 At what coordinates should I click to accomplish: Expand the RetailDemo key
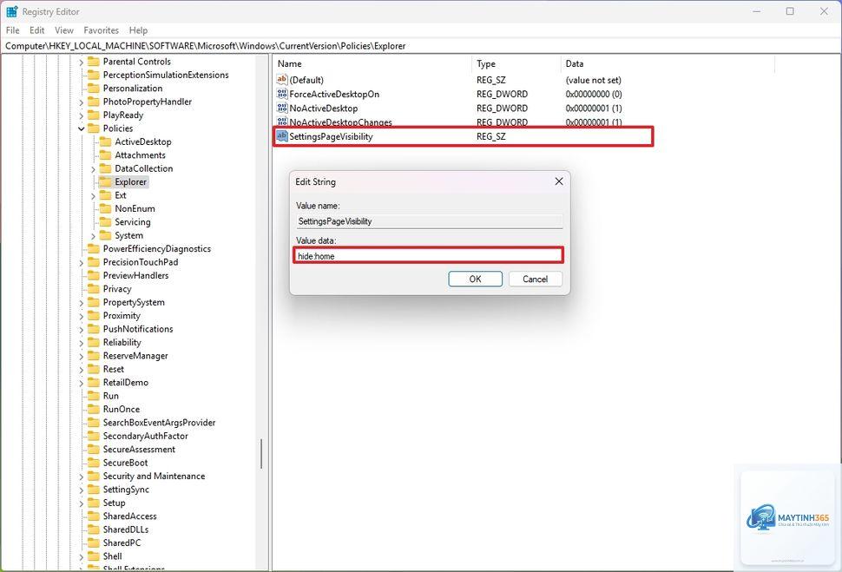tap(81, 383)
